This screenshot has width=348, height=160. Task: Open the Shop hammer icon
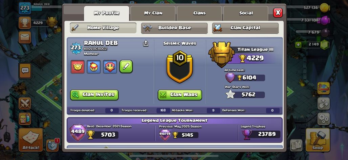[318, 140]
